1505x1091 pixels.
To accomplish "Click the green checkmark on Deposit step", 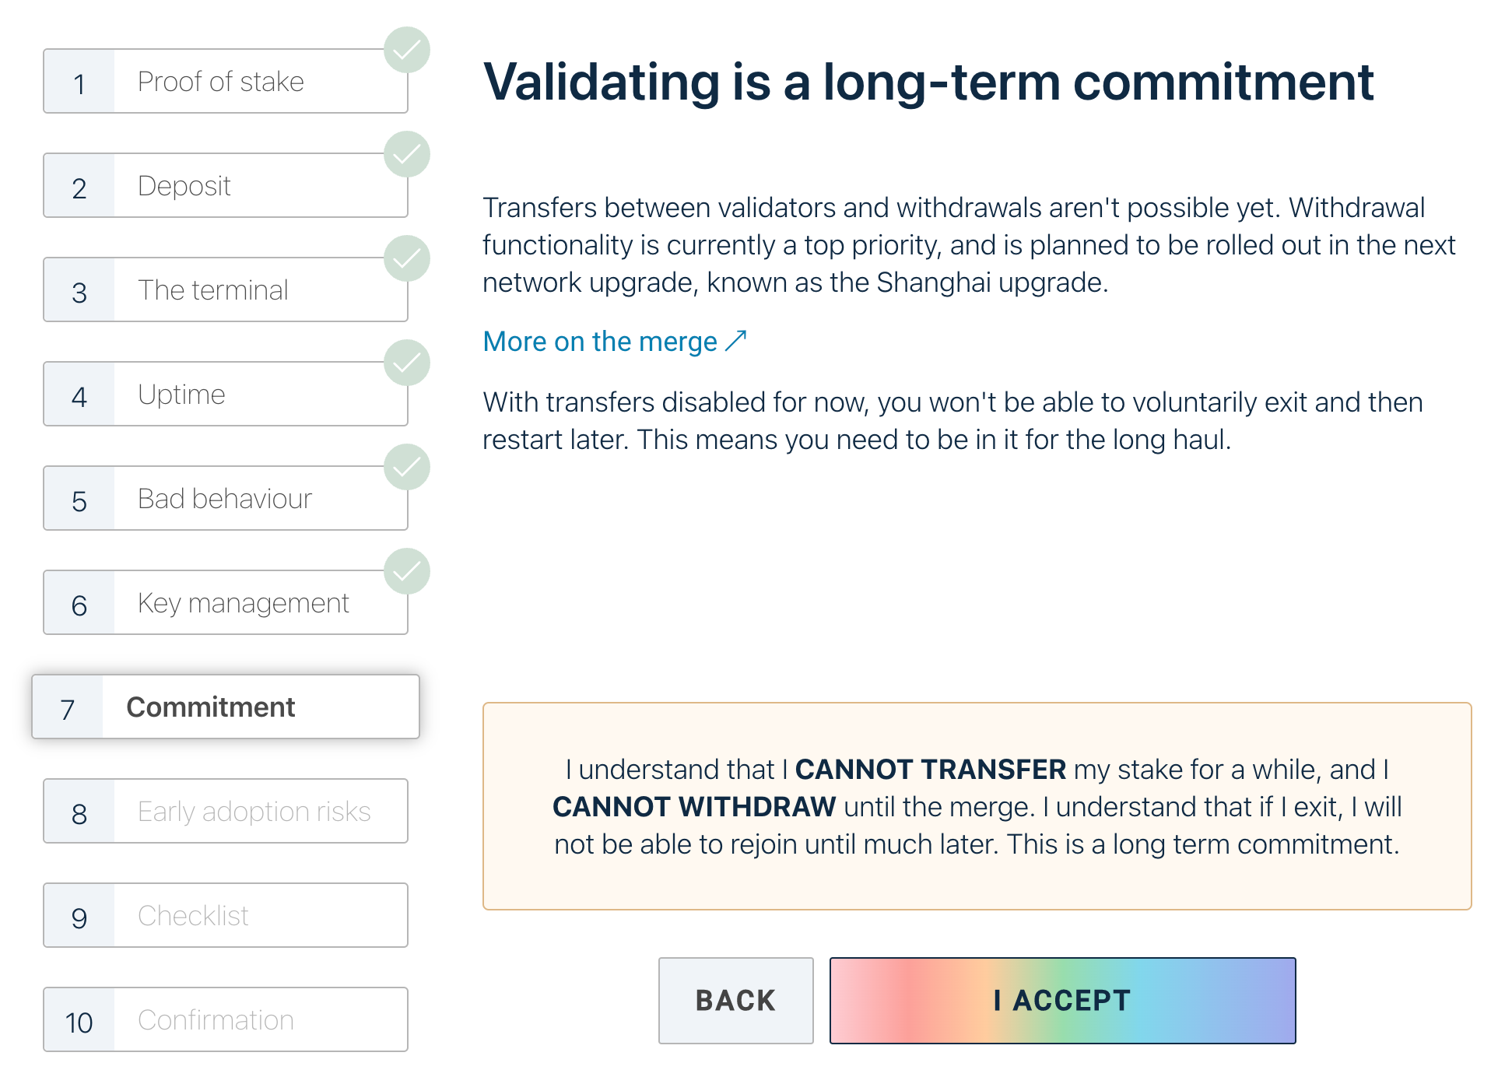I will pyautogui.click(x=407, y=155).
